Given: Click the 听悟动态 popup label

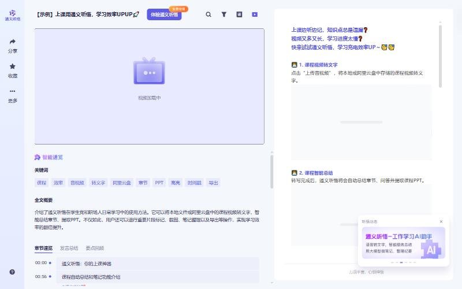Looking at the screenshot, I should point(369,221).
